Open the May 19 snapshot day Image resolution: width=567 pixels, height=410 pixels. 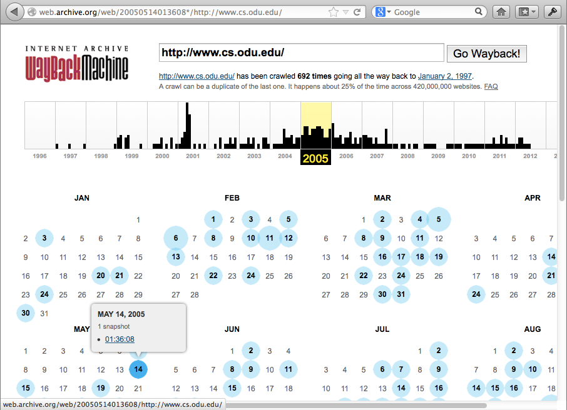pyautogui.click(x=101, y=388)
